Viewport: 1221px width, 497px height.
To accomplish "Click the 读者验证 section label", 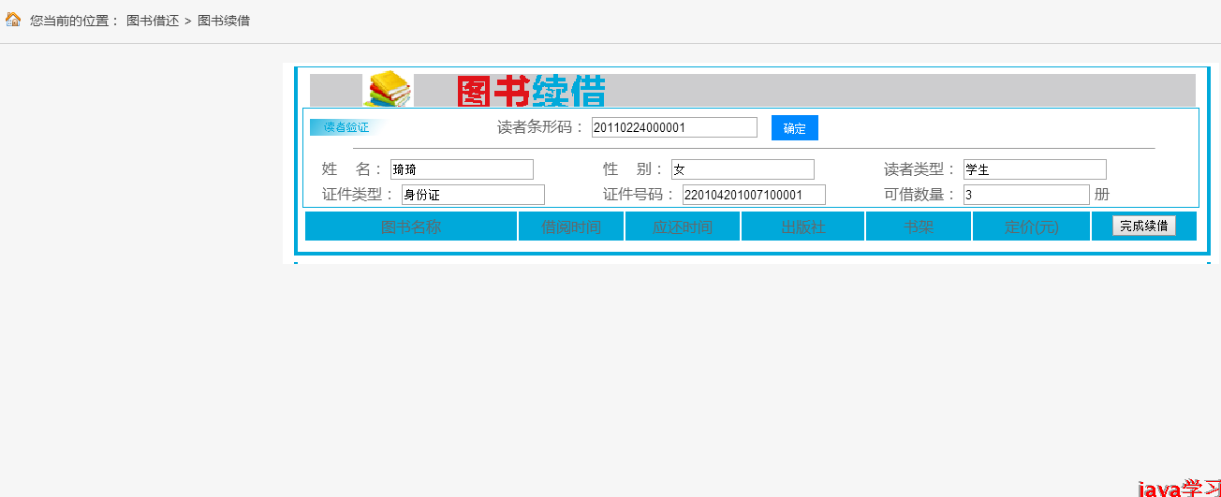I will tap(346, 127).
